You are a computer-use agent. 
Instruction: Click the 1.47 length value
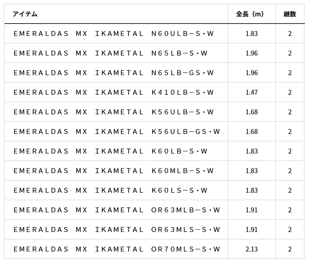click(x=251, y=93)
